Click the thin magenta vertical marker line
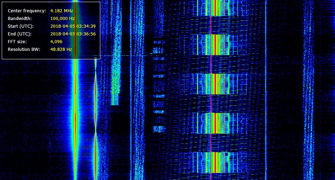The height and width of the screenshot is (180, 335). point(211,90)
